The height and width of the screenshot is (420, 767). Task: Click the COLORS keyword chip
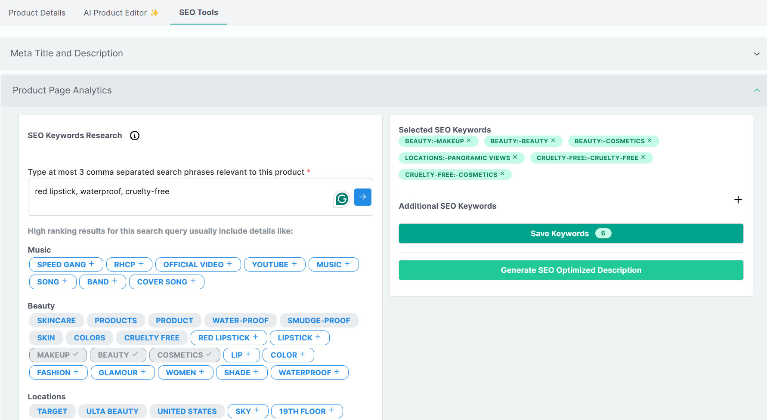click(90, 337)
